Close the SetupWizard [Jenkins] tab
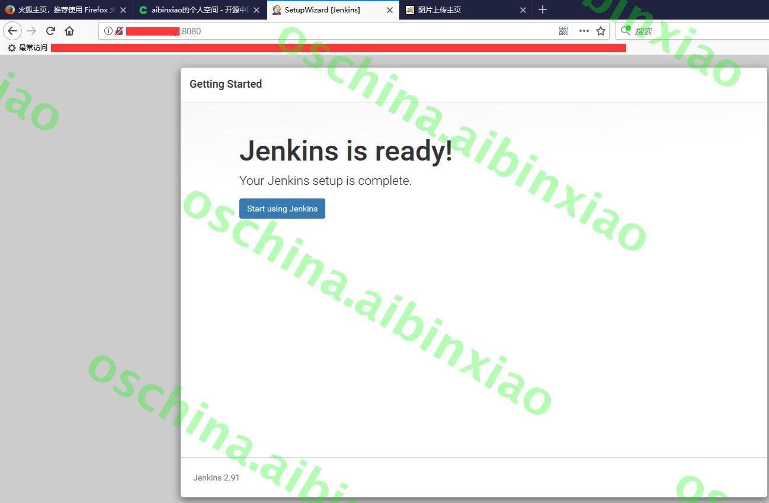The width and height of the screenshot is (769, 503). [390, 10]
